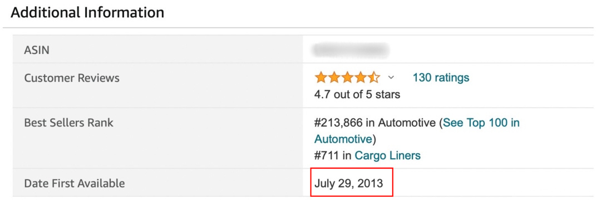Expand the rating breakdown chevron beside stars
Screen dimensions: 601x208
(x=391, y=78)
